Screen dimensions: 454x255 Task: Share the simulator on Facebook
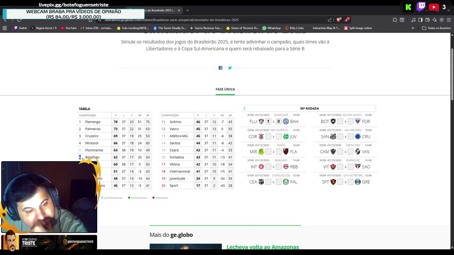pyautogui.click(x=220, y=68)
